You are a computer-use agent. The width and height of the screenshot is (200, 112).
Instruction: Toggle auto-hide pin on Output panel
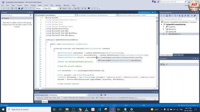coord(155,92)
